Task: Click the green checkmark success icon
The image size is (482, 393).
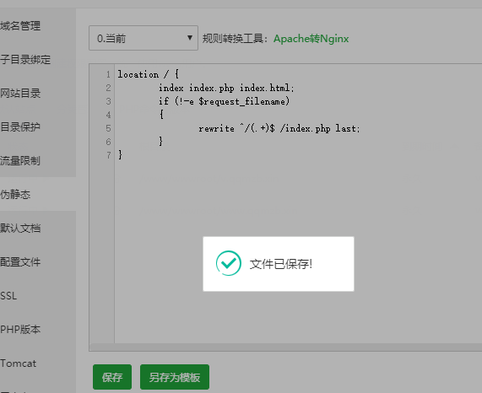Action: (x=229, y=263)
